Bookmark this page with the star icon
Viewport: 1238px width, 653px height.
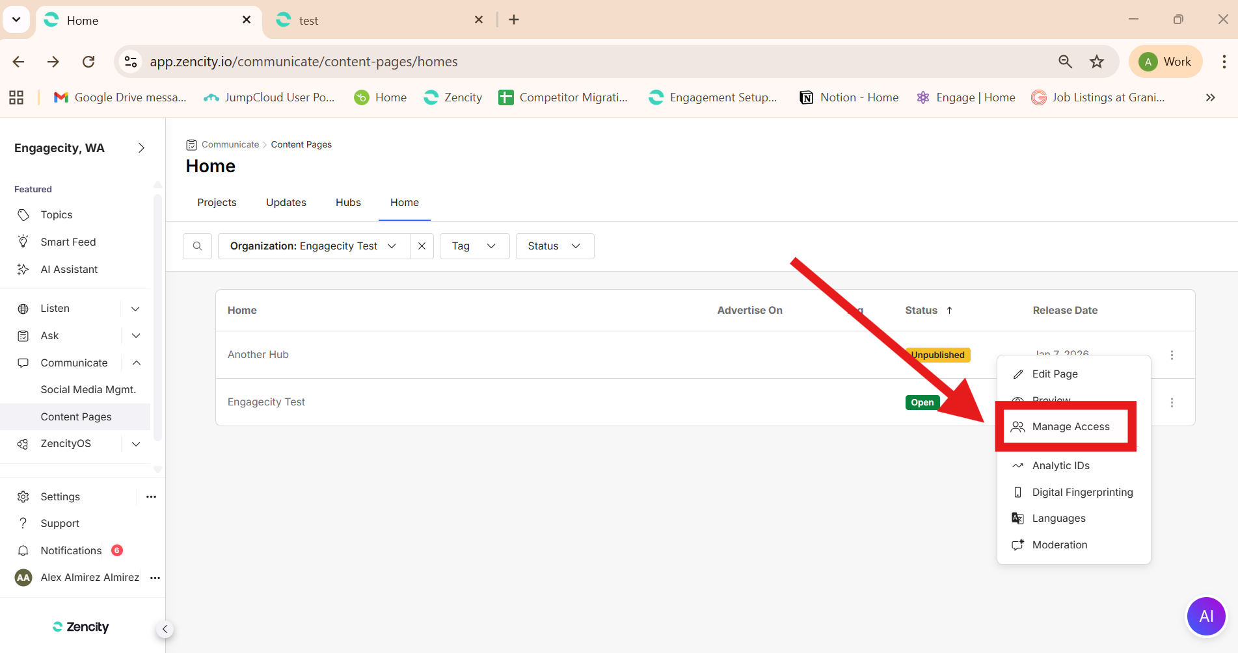[1097, 62]
